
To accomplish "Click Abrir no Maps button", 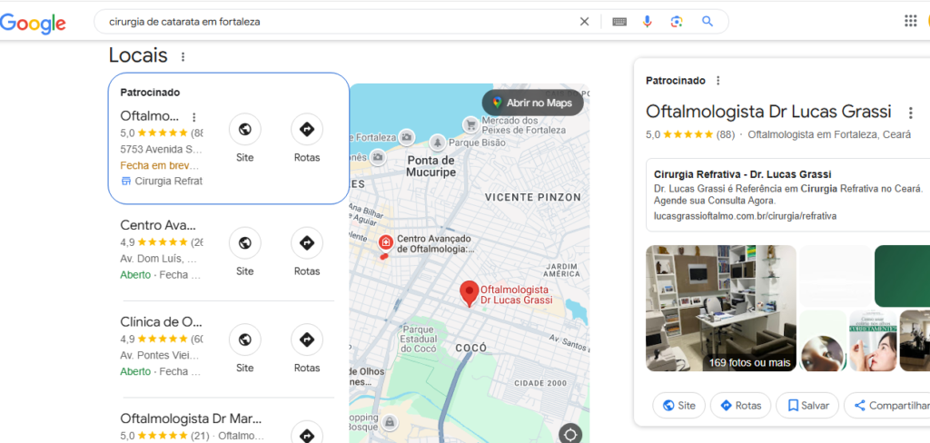I will point(532,103).
